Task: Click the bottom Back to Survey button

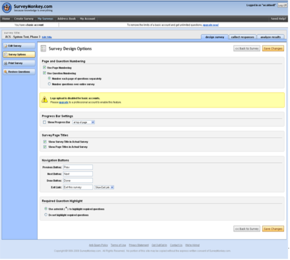Action: (247, 229)
